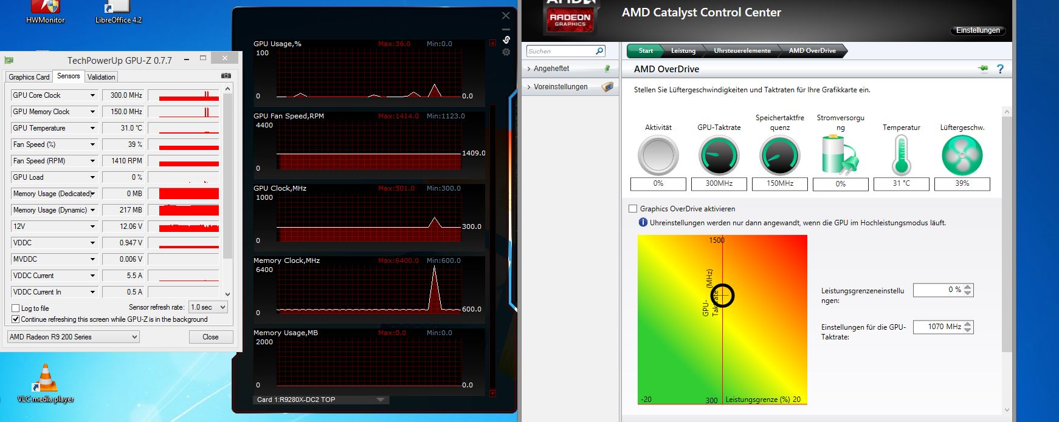Click the red scroll-up arrow in monitor graph
1059x422 pixels.
(492, 43)
